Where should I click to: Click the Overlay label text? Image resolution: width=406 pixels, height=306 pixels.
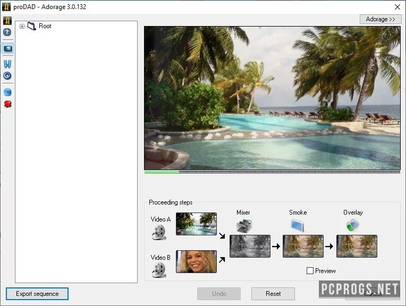point(353,212)
